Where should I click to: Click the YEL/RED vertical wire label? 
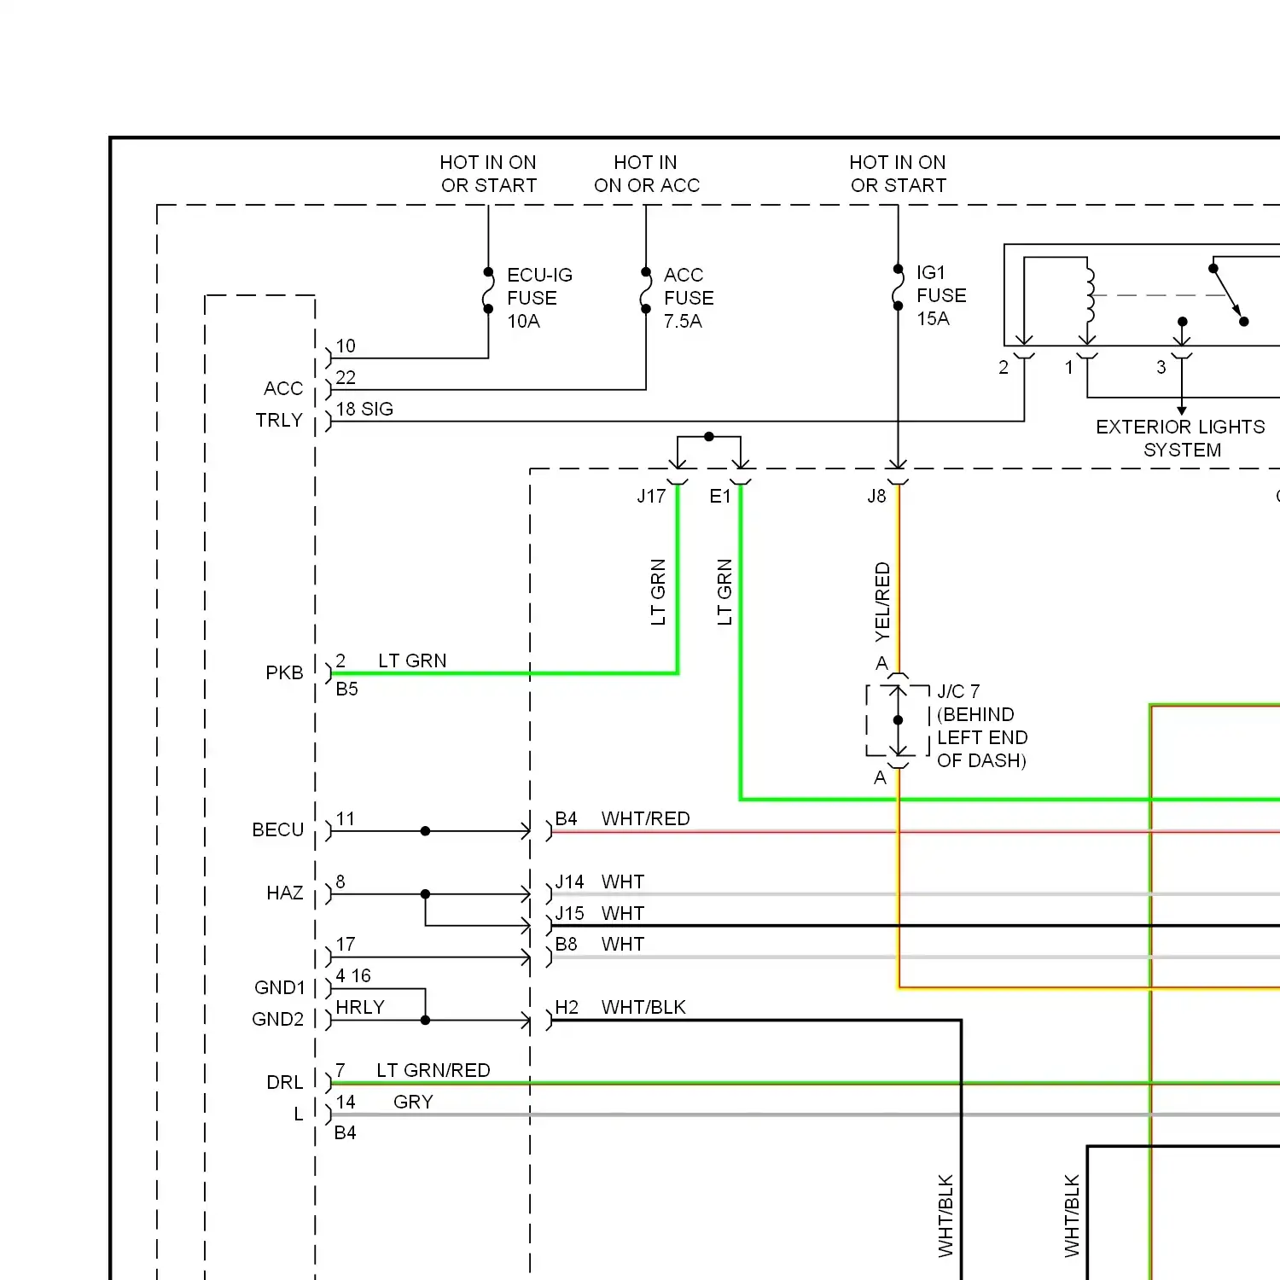click(882, 602)
